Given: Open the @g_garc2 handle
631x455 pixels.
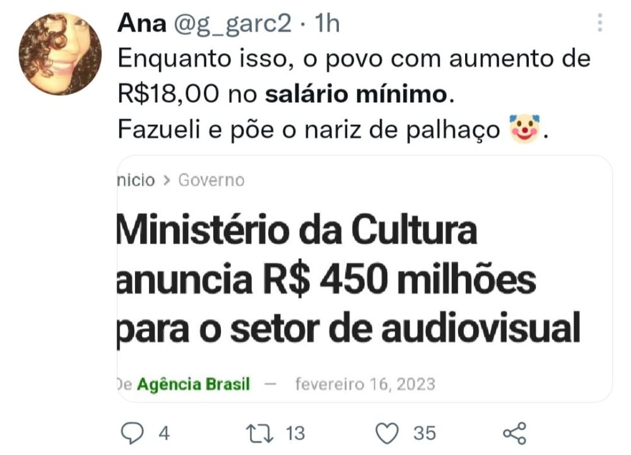Looking at the screenshot, I should coord(232,24).
